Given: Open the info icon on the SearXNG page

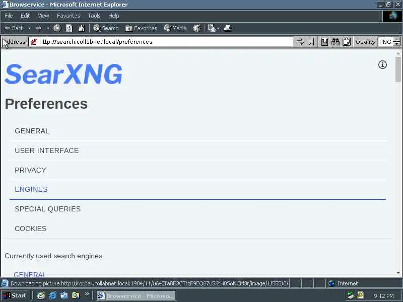Looking at the screenshot, I should click(382, 65).
